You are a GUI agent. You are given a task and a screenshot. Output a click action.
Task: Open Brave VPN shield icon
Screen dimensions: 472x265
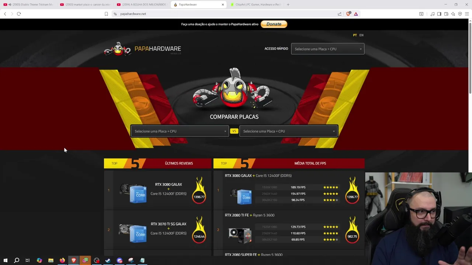coord(460,14)
